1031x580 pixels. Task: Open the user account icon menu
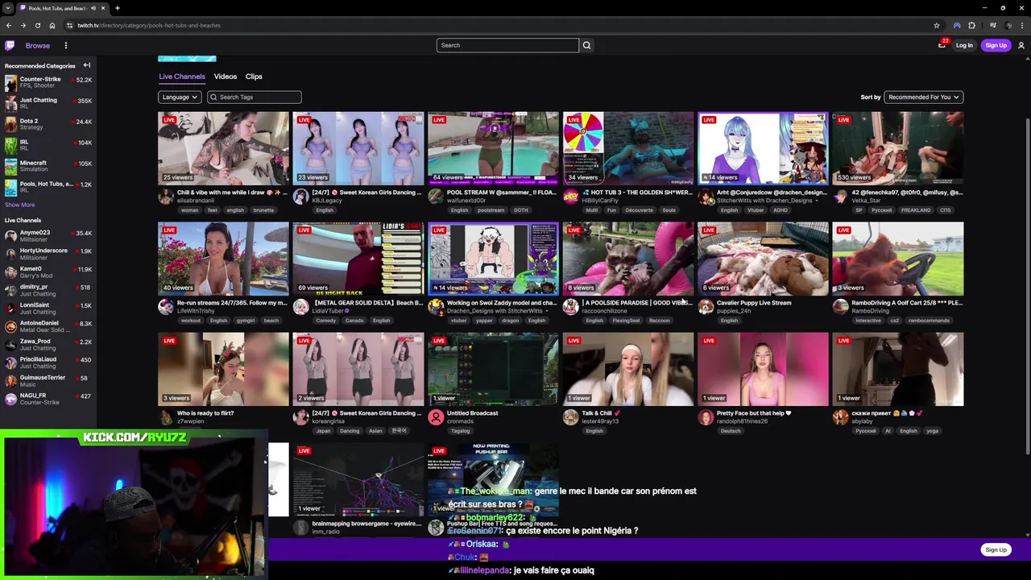tap(1021, 45)
